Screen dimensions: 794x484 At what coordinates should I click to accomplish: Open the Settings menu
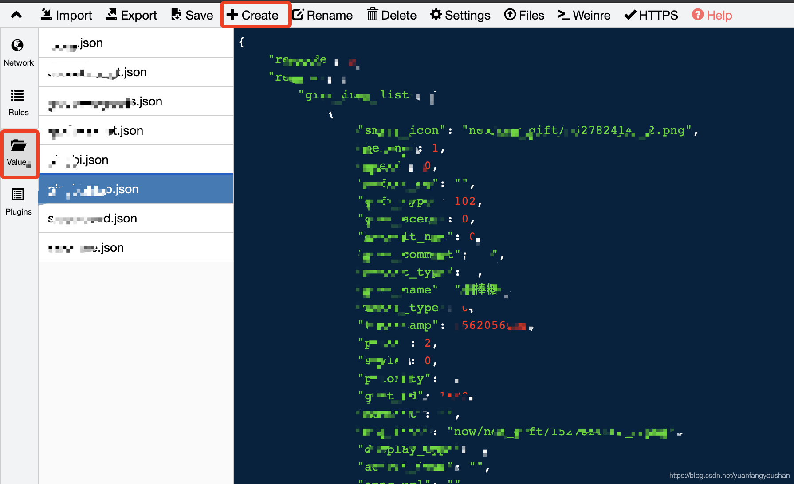click(x=460, y=15)
